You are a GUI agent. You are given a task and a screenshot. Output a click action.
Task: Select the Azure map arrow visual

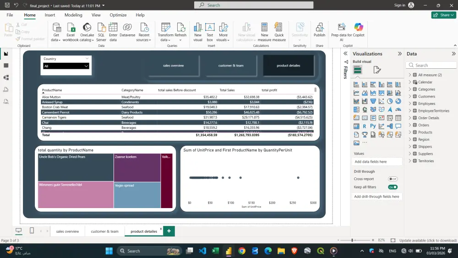pos(390,110)
